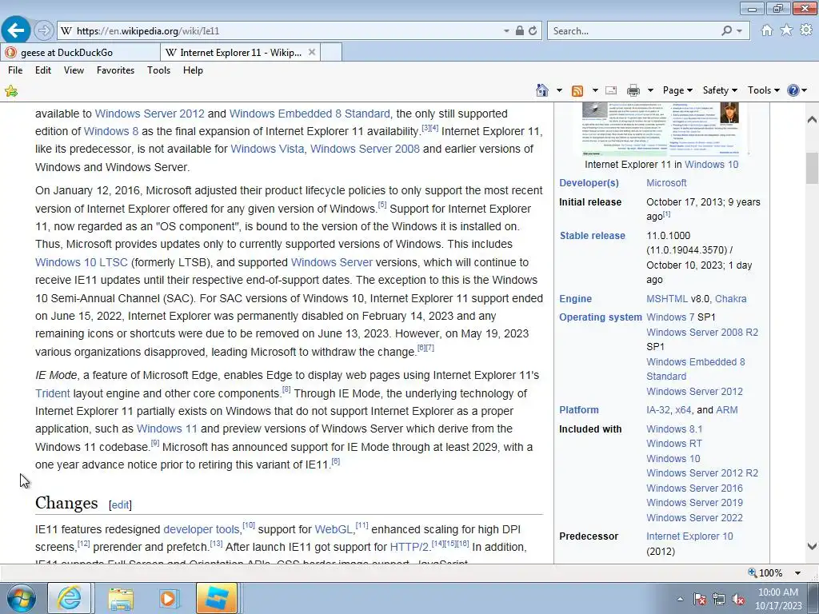
Task: Open the Tools dropdown in command bar
Action: (763, 90)
